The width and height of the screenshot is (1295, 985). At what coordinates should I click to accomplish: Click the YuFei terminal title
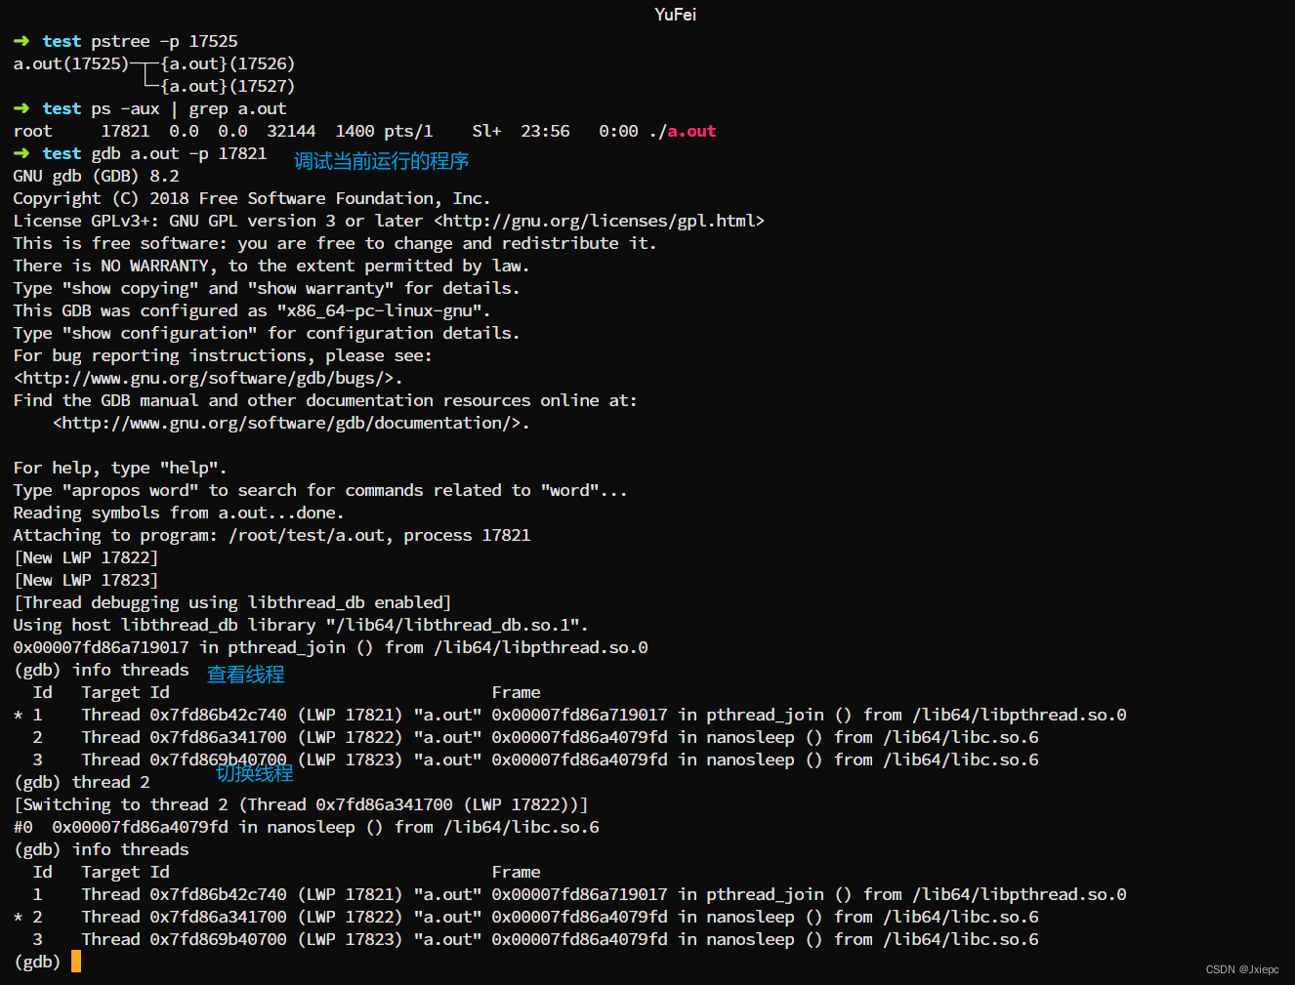pyautogui.click(x=675, y=14)
